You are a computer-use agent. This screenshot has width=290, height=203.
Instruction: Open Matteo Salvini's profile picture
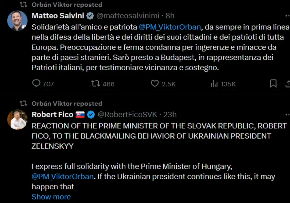[17, 21]
